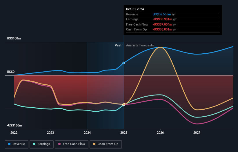Click the -US$87.054m free cash flow value
238x152 pixels.
(162, 24)
